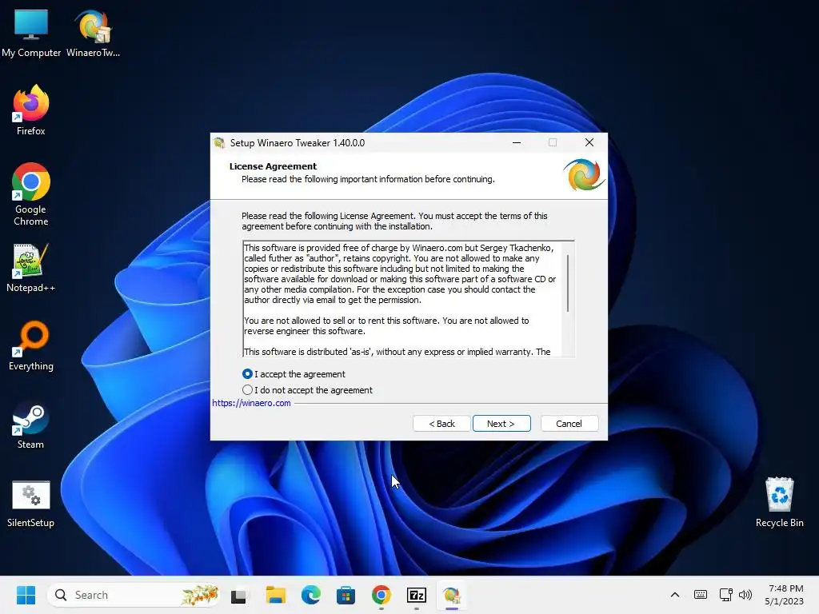This screenshot has height=614, width=819.
Task: Click the Winaero setup taskbar icon
Action: coord(452,595)
